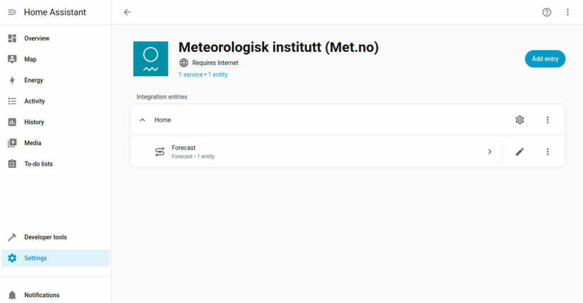Go back with the arrow icon
This screenshot has height=303, width=583.
127,12
